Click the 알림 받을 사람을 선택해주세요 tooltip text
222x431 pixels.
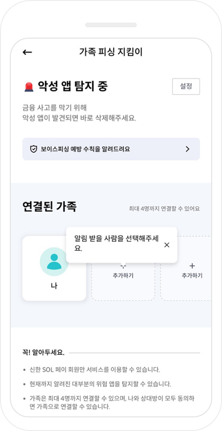point(117,244)
